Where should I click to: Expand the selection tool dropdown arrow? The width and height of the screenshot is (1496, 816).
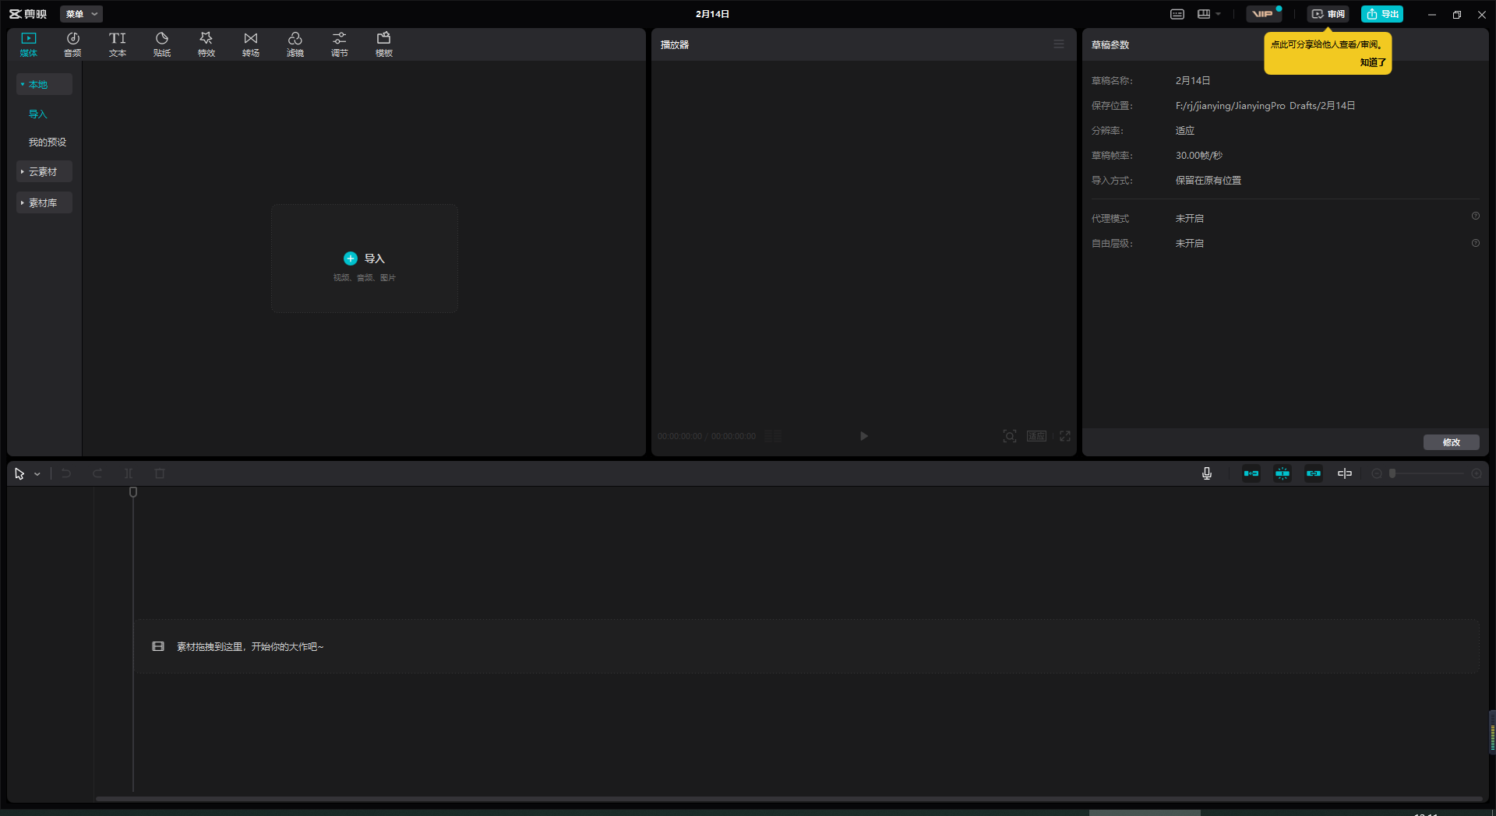tap(37, 474)
